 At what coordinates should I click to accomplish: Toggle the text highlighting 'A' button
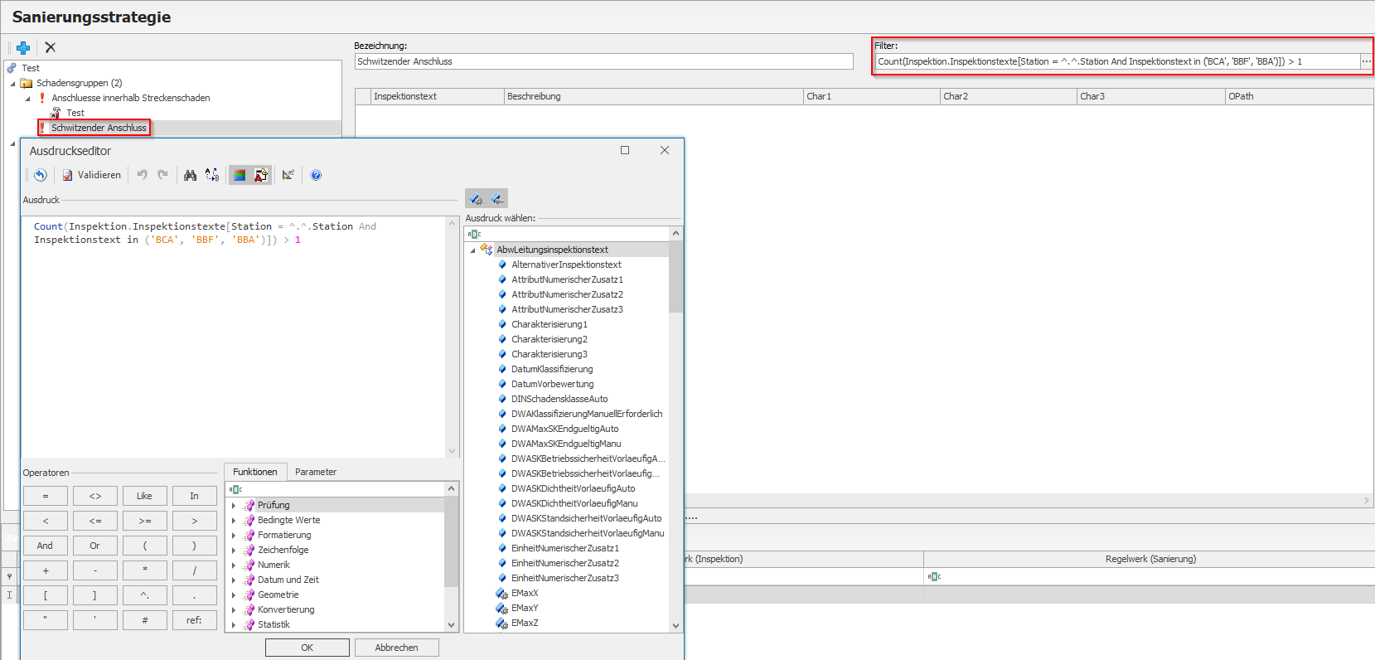(261, 175)
